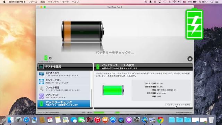Click the bell icon in menu bar
222x125 pixels.
(x=151, y=2)
